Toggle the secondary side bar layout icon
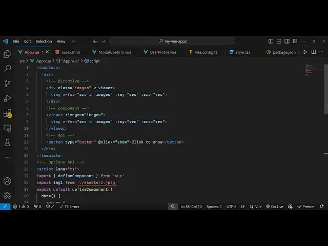The image size is (328, 246). pos(287,41)
